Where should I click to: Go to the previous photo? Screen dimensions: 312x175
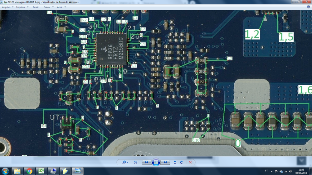(x=146, y=162)
